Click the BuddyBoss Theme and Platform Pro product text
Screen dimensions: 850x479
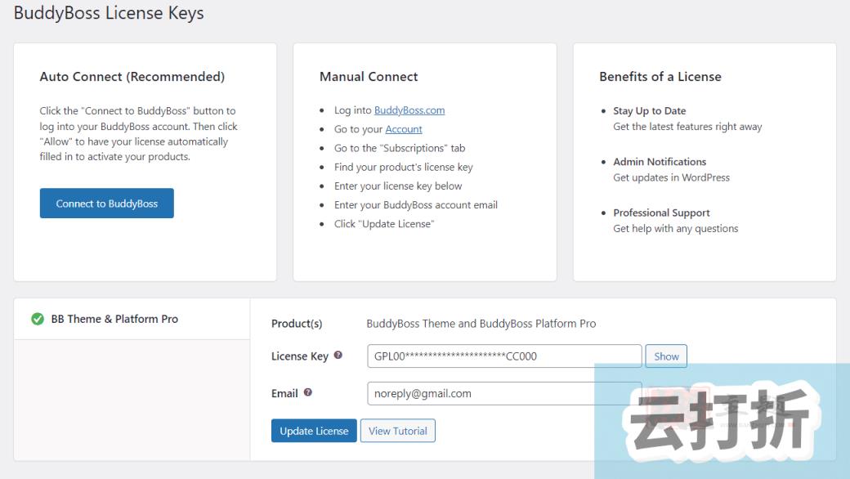click(481, 324)
